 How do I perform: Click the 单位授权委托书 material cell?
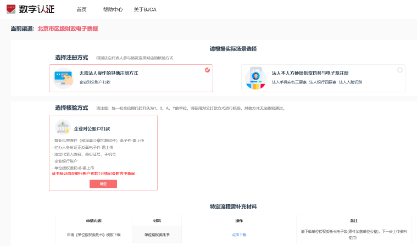pos(157,234)
